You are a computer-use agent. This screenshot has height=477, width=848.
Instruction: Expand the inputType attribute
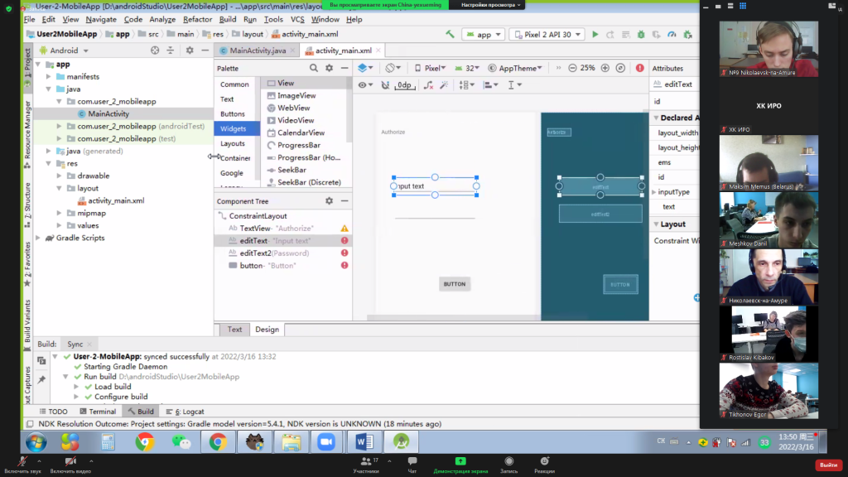(654, 192)
